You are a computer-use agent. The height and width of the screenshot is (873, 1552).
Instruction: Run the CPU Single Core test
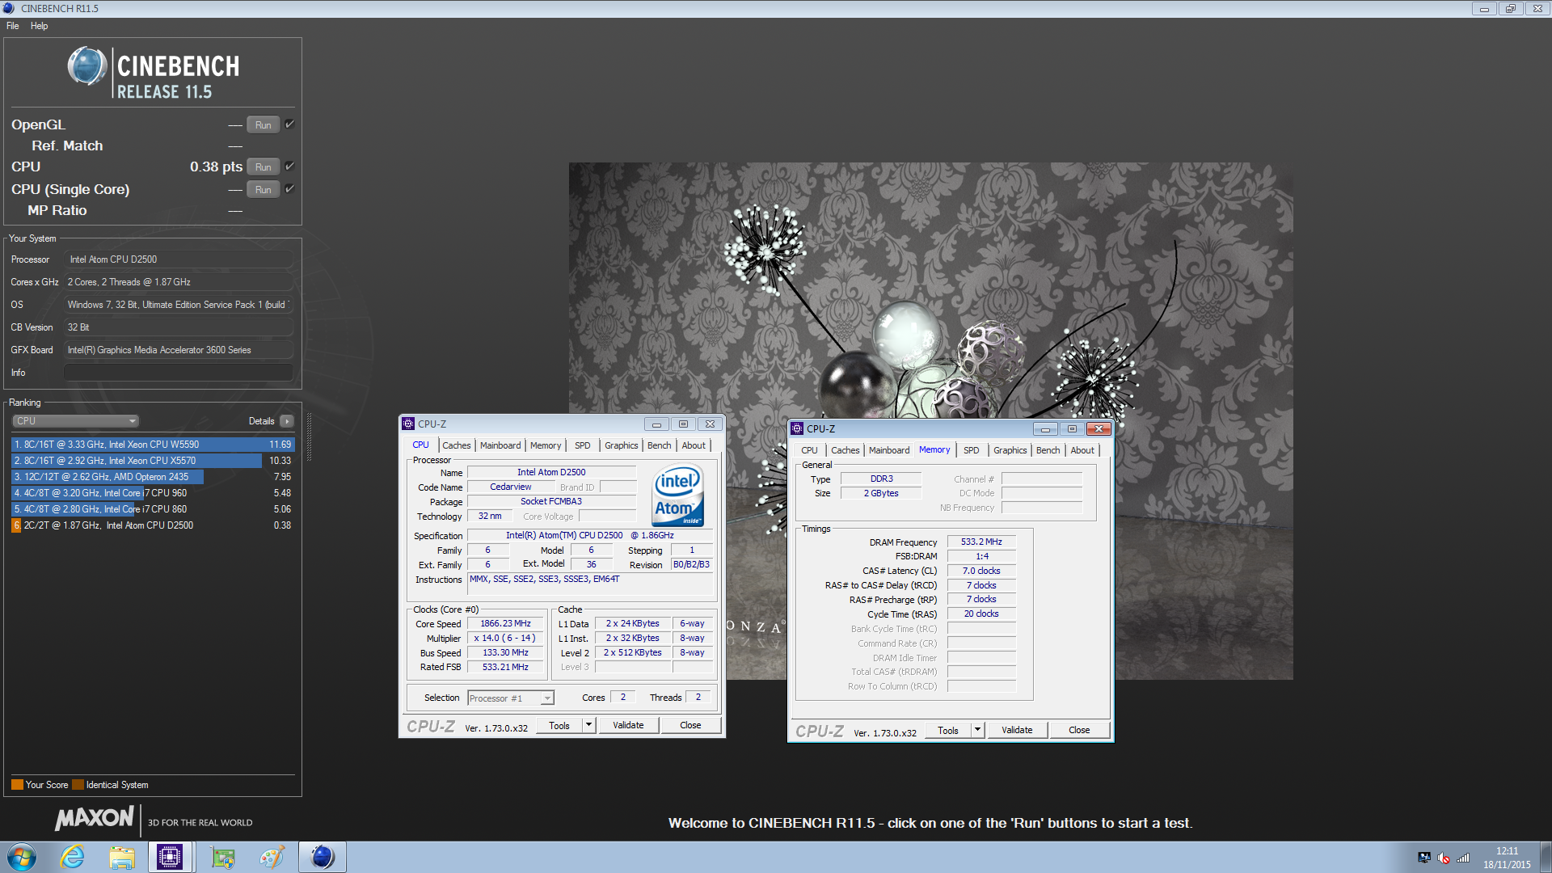[263, 189]
